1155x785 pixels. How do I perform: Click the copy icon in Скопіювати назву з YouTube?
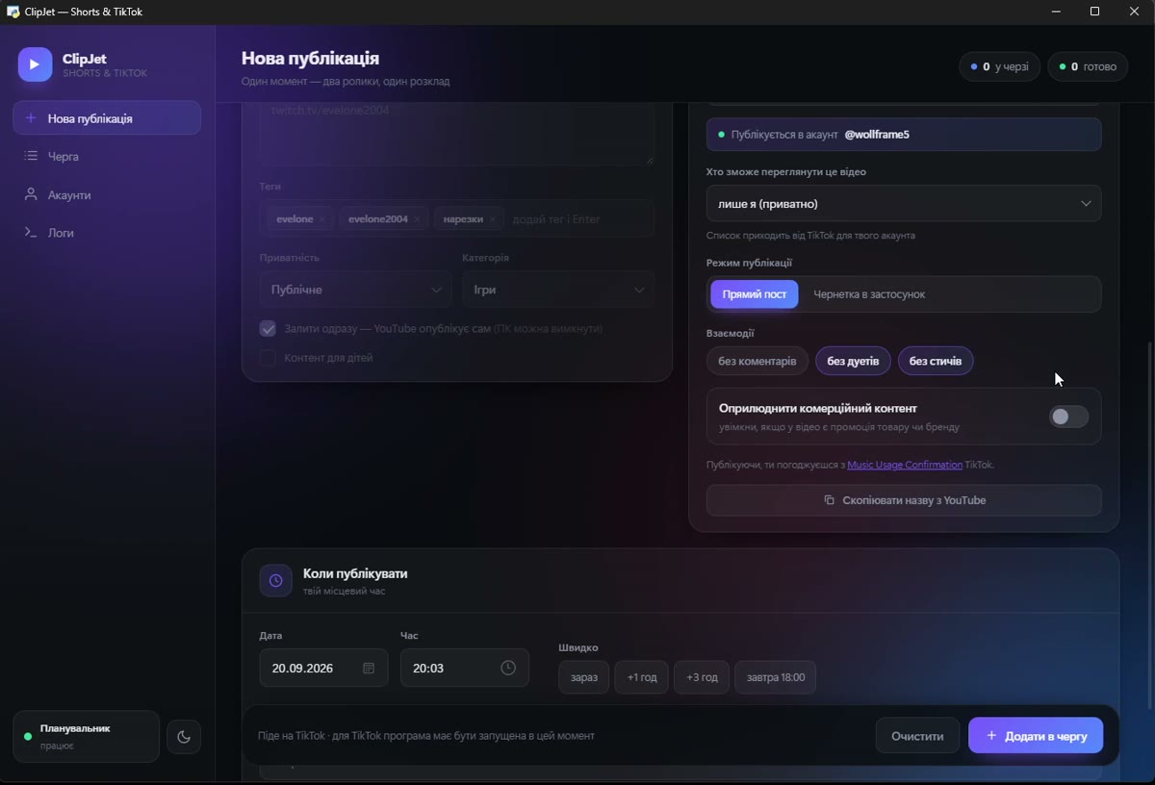pyautogui.click(x=829, y=500)
